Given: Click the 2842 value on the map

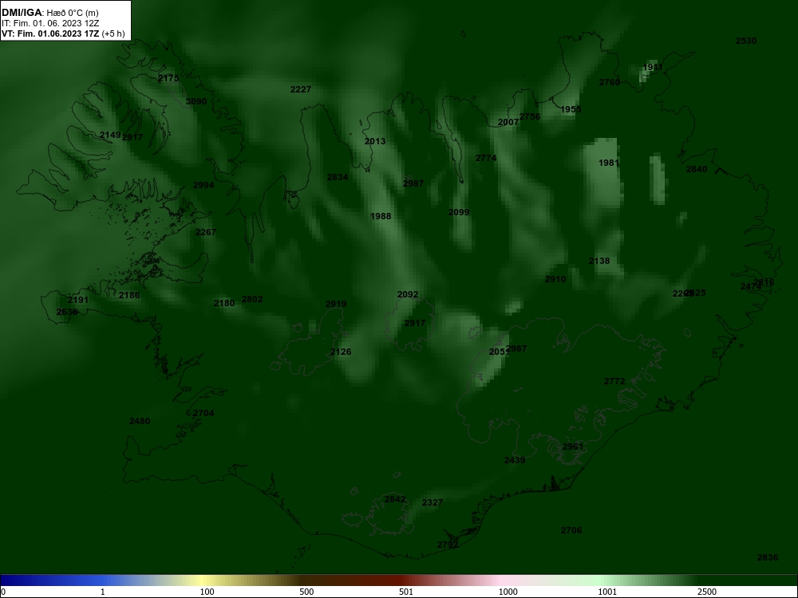Looking at the screenshot, I should click(395, 499).
